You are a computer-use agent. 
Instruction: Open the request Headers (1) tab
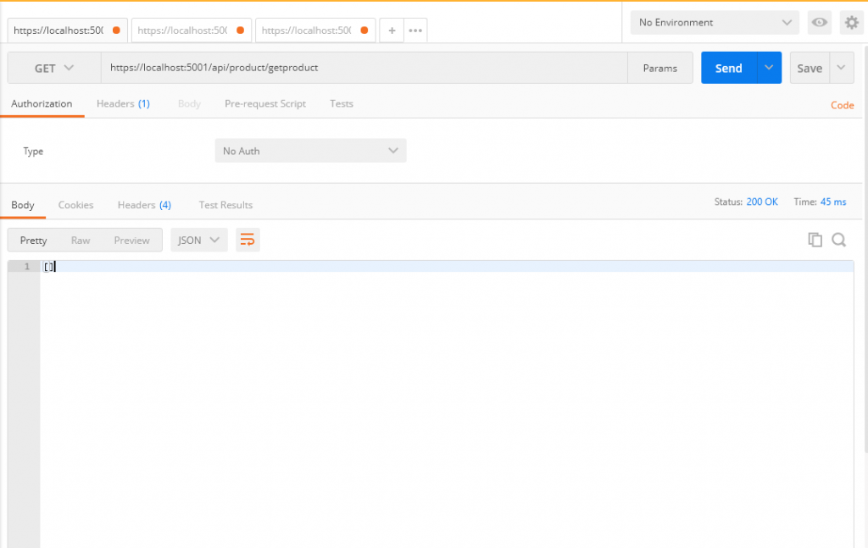click(123, 104)
